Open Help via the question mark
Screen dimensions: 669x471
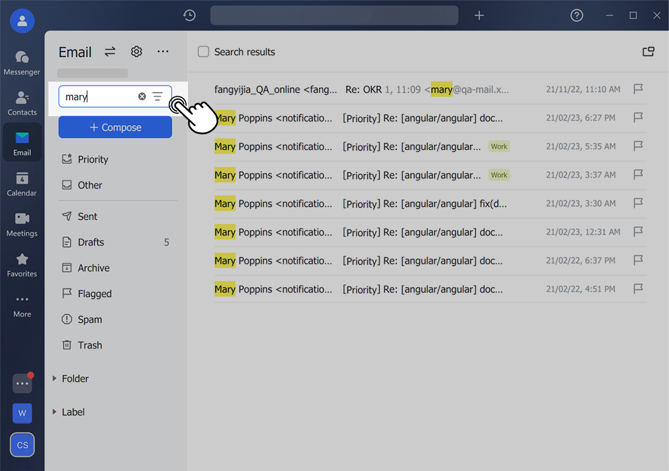tap(577, 15)
